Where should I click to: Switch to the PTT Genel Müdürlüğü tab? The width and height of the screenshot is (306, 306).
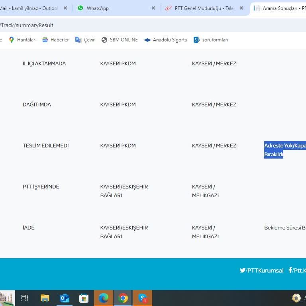coord(204,8)
